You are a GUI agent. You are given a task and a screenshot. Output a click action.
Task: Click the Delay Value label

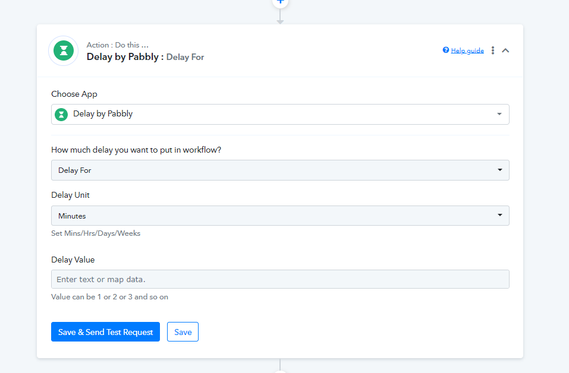pos(73,260)
